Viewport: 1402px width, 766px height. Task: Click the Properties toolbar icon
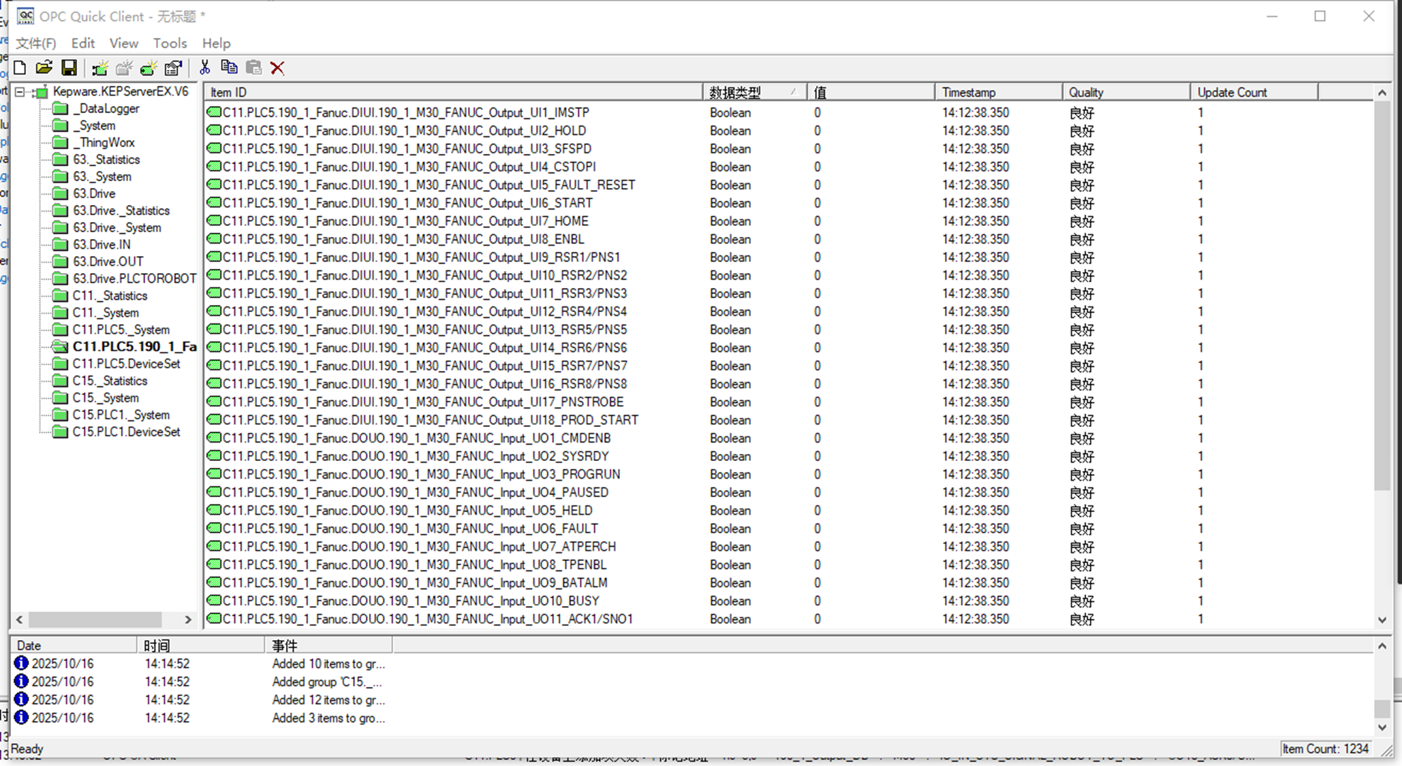pos(174,67)
